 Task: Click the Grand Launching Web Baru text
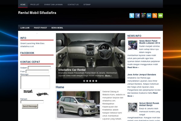click(x=32, y=43)
